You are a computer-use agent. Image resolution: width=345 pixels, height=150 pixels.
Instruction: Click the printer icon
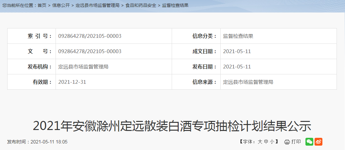click(x=287, y=142)
